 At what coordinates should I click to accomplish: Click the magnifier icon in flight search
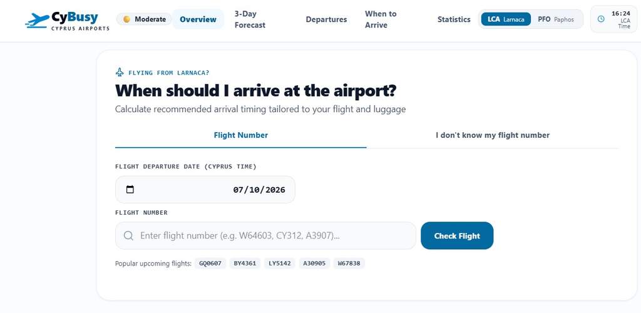128,236
